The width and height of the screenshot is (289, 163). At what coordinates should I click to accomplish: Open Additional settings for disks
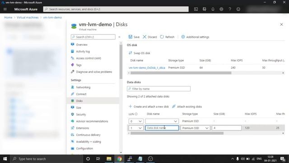pyautogui.click(x=195, y=37)
